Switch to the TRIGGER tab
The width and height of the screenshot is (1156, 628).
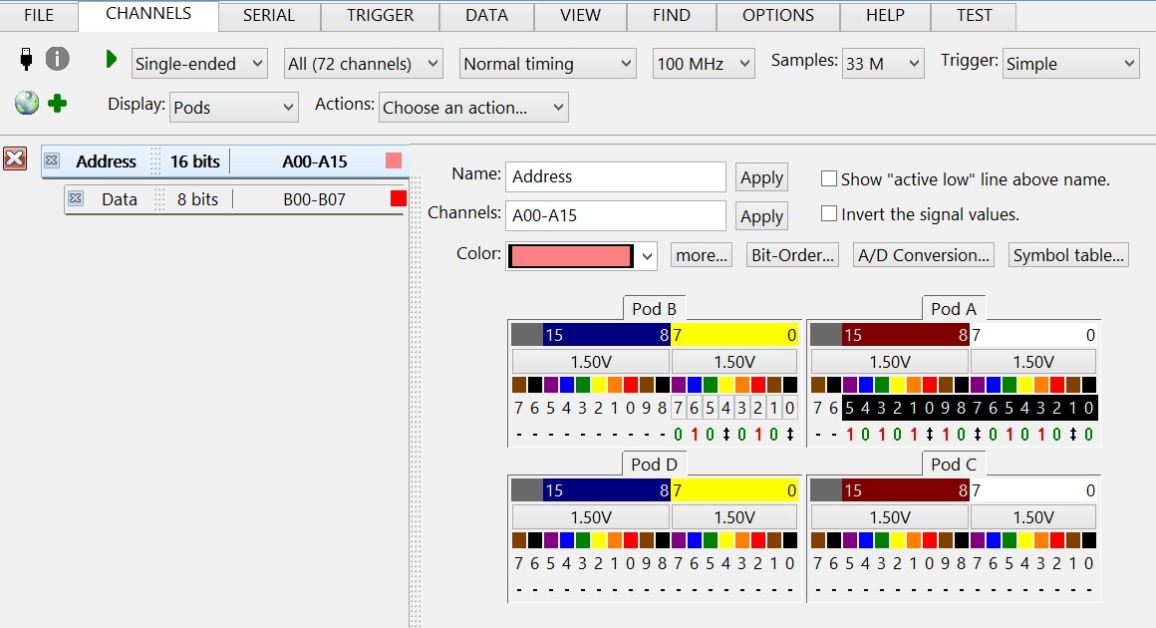[380, 16]
